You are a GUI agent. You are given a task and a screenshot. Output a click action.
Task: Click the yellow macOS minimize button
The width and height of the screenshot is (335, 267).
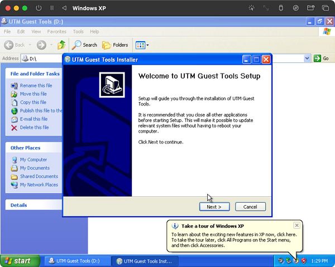[x=16, y=8]
